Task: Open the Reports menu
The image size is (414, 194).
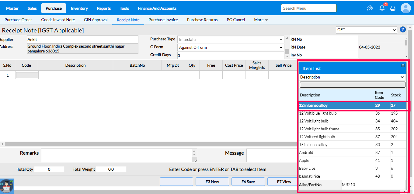Action: point(104,8)
